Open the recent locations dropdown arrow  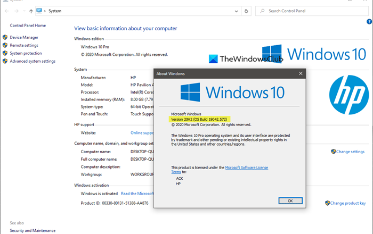coord(24,11)
